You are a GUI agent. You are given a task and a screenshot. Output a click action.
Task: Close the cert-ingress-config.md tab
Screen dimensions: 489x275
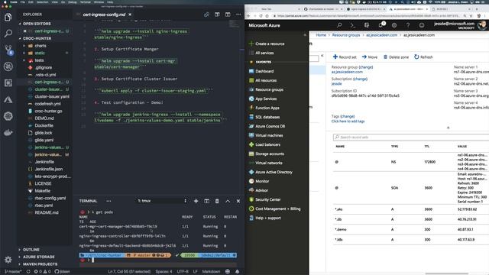[x=130, y=15]
